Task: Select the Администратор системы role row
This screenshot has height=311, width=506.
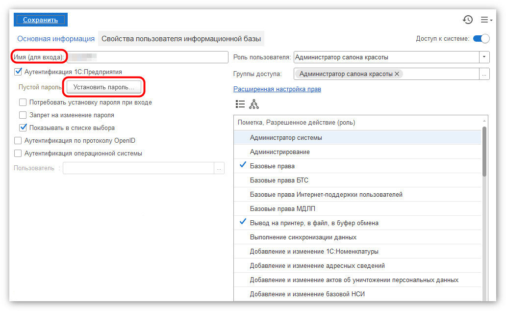Action: click(357, 137)
